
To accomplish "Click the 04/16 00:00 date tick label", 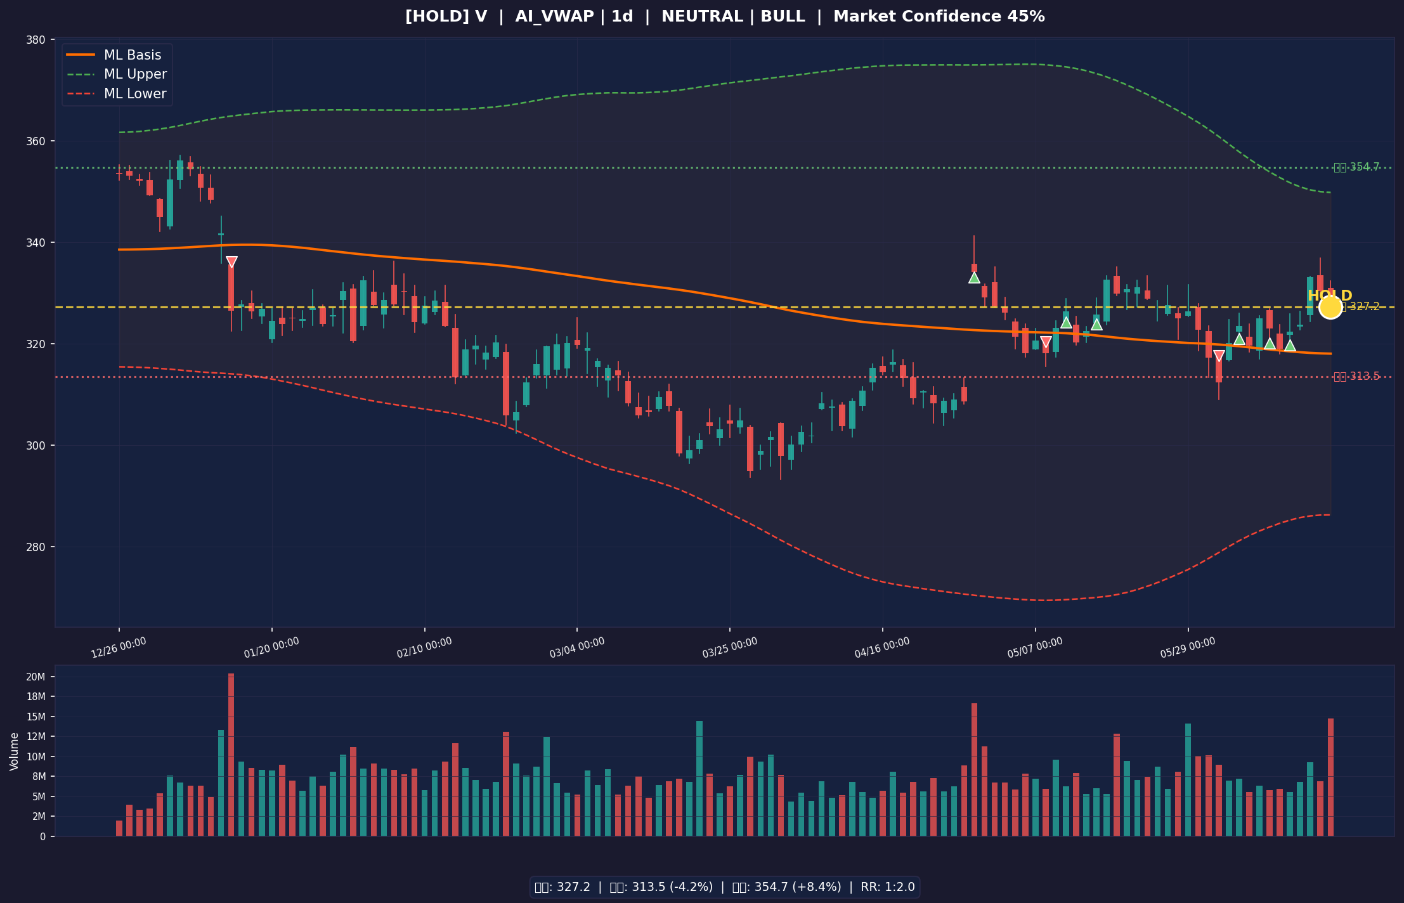I will point(882,647).
